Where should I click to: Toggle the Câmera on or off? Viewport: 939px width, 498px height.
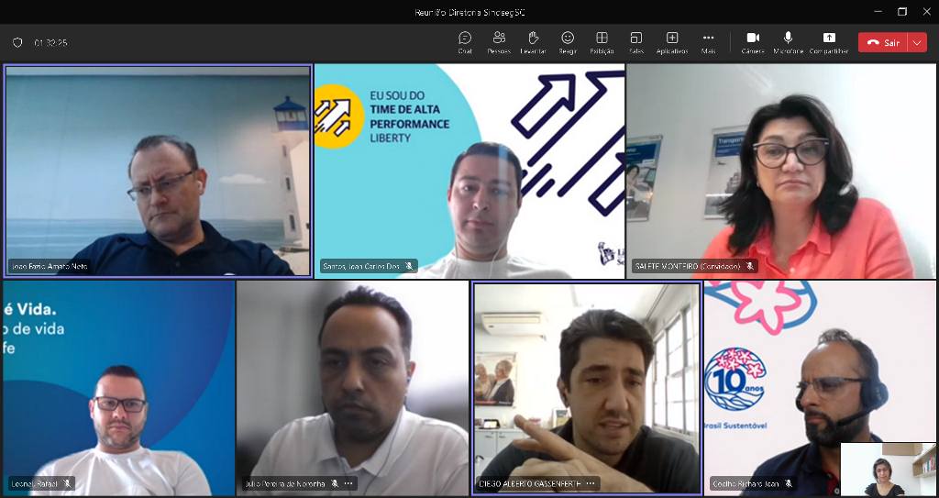753,41
